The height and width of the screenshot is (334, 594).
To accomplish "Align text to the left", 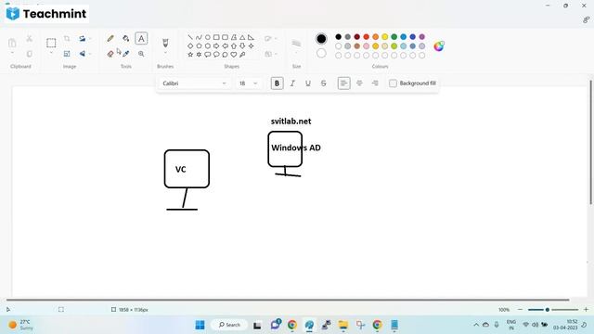I will (344, 83).
